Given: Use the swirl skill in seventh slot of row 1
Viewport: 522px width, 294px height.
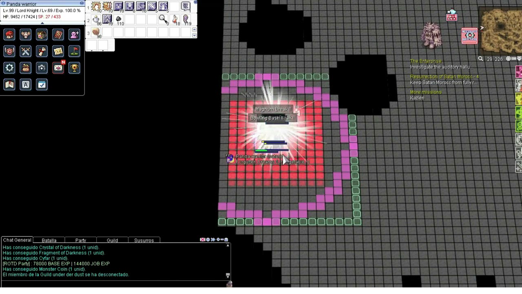Looking at the screenshot, I should point(163,7).
